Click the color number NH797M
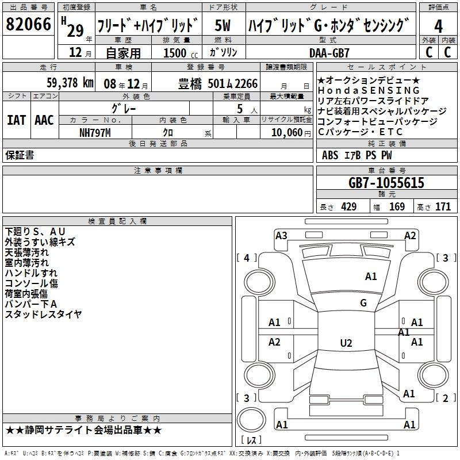The image size is (460, 460). pyautogui.click(x=95, y=132)
